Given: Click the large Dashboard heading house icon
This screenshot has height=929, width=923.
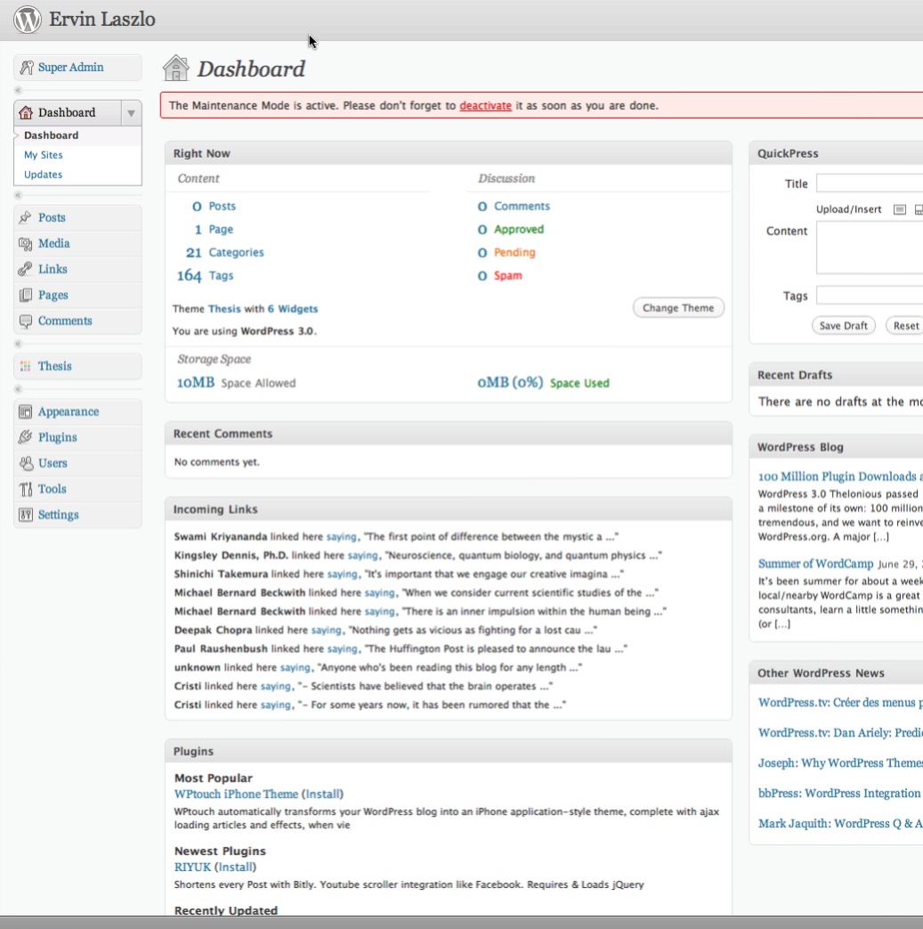Looking at the screenshot, I should point(176,68).
